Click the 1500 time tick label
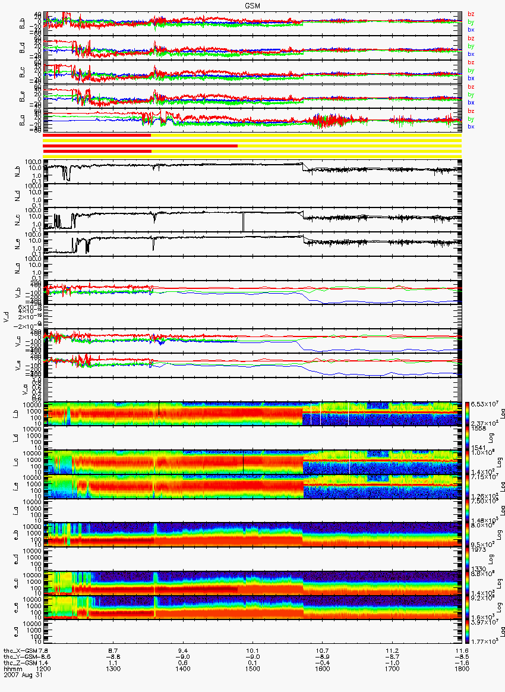The image size is (505, 692). (x=252, y=669)
